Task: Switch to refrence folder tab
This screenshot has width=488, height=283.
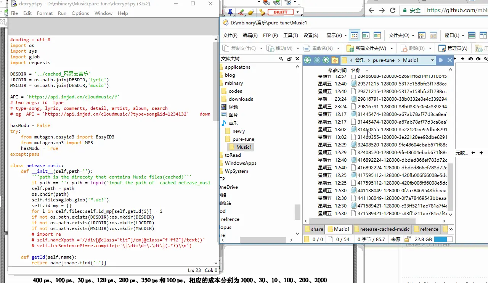Action: (x=425, y=229)
